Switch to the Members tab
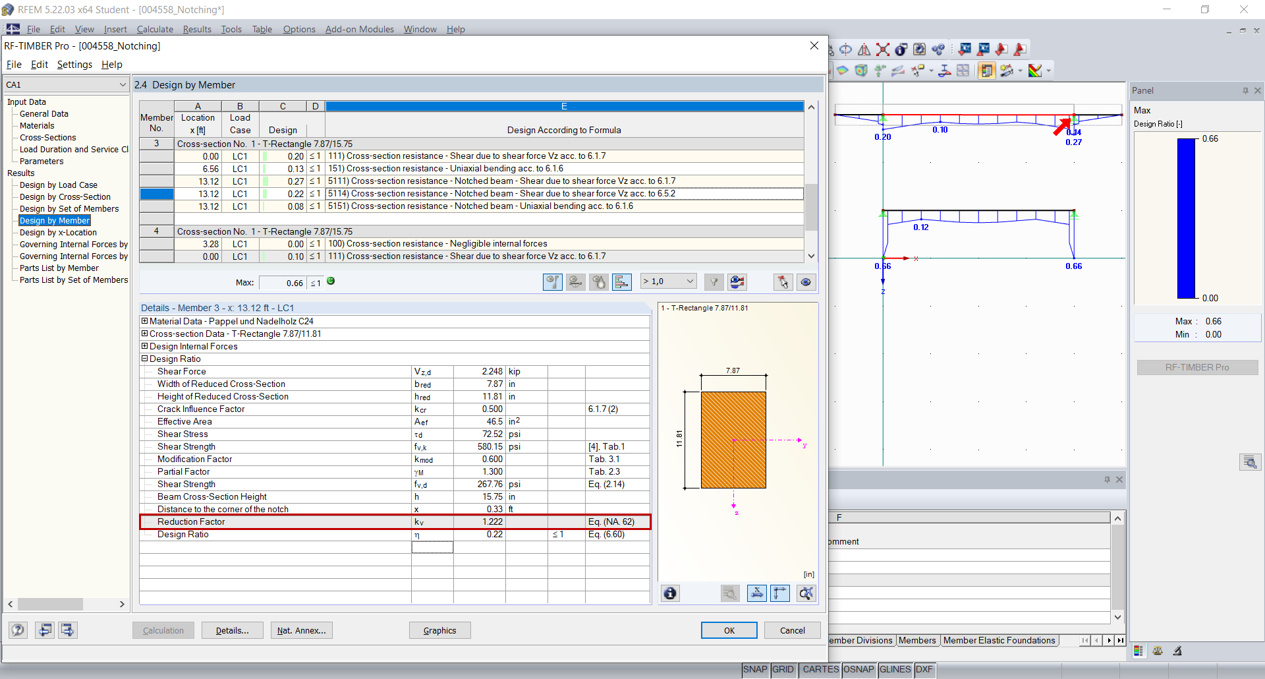The height and width of the screenshot is (679, 1265). click(917, 640)
